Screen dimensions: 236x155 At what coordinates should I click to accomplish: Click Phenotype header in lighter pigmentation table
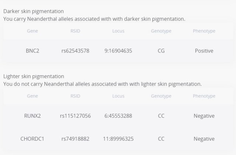click(x=204, y=96)
